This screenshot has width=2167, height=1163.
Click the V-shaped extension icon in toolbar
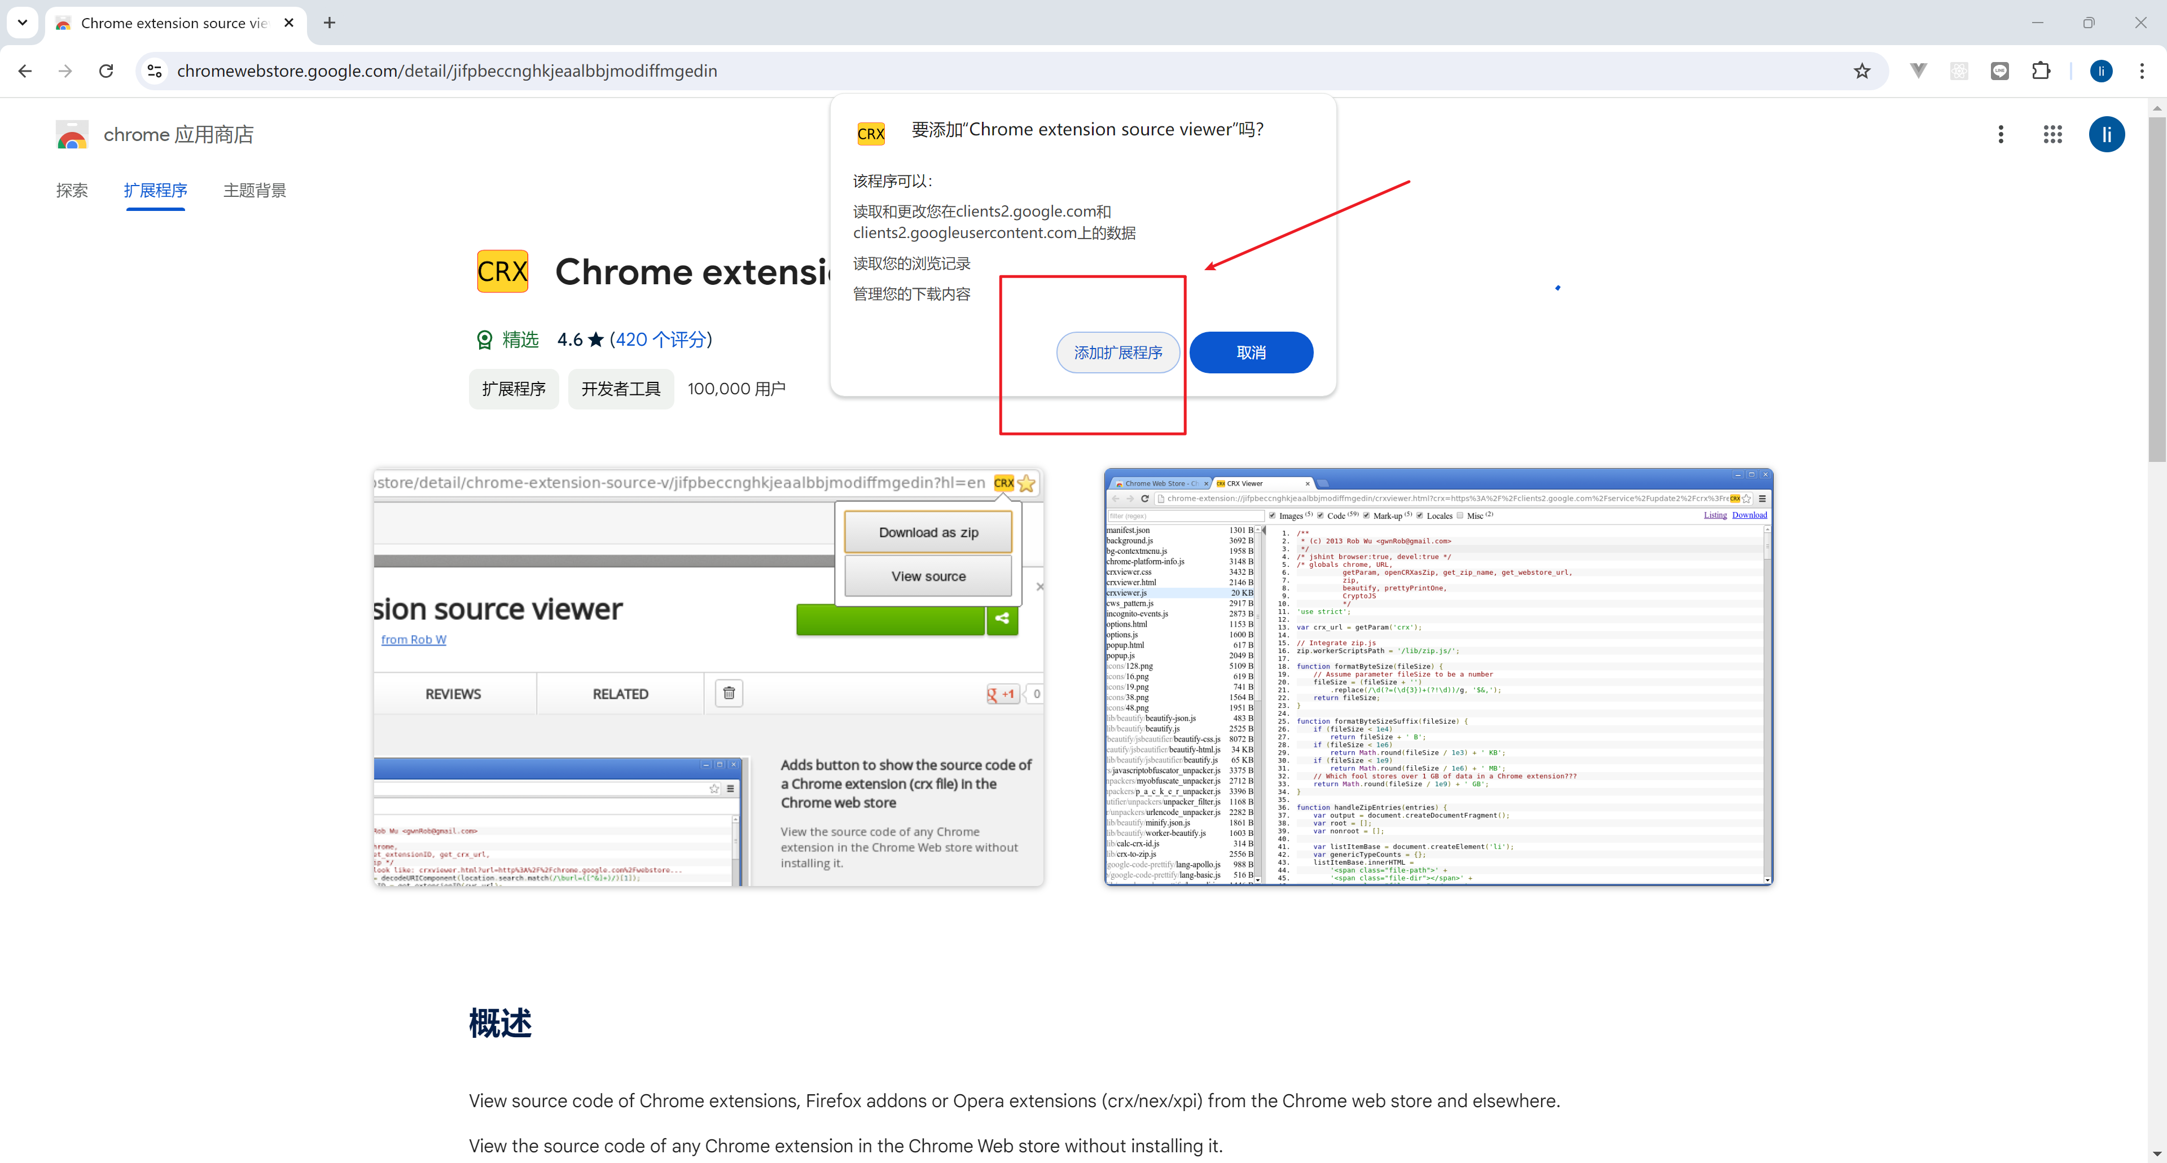(x=1918, y=72)
